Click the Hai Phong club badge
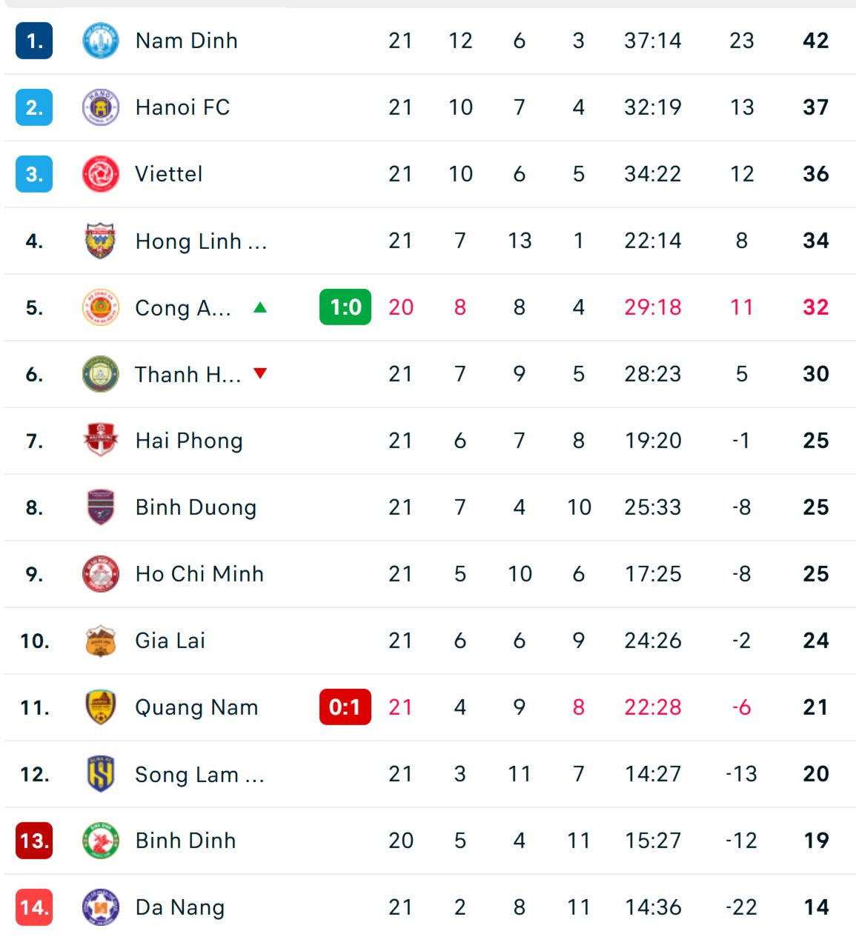Image resolution: width=856 pixels, height=937 pixels. tap(100, 441)
